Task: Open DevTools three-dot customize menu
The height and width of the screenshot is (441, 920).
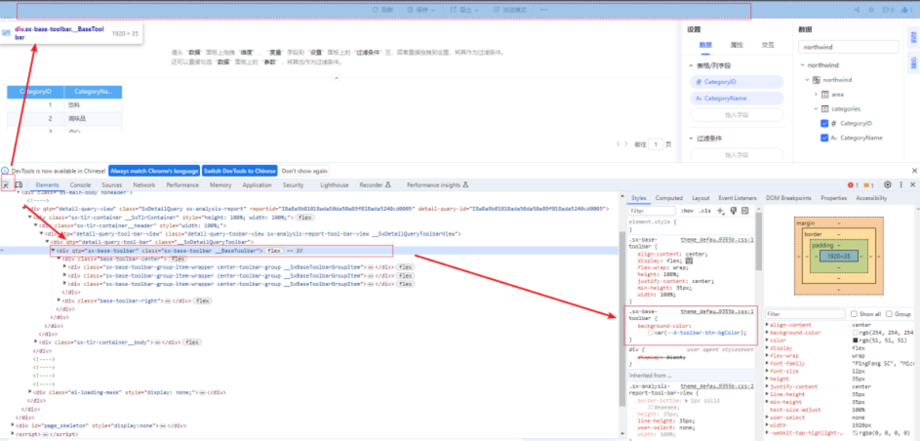Action: tap(901, 184)
